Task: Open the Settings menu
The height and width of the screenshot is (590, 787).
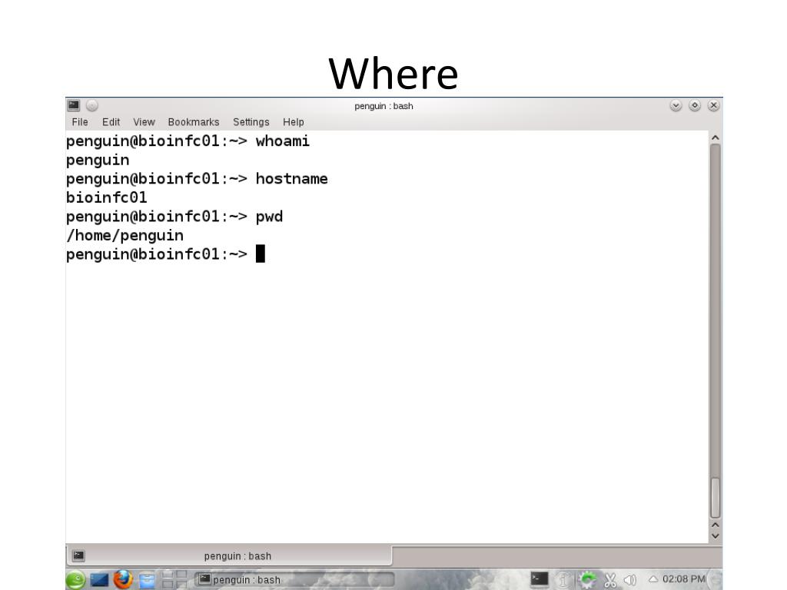Action: click(251, 122)
